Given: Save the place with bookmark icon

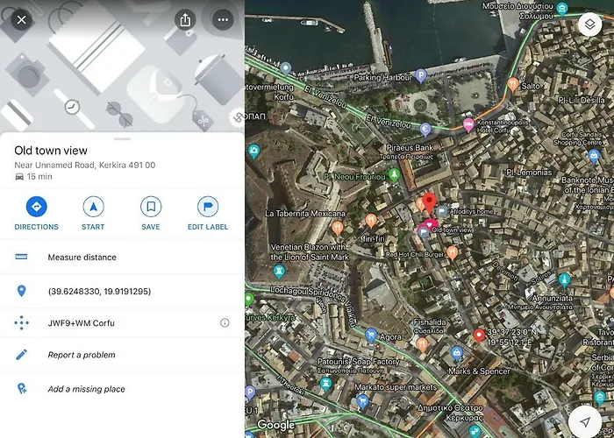Looking at the screenshot, I should (151, 207).
